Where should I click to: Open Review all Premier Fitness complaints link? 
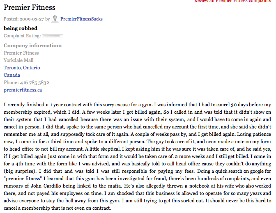232,1
